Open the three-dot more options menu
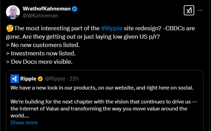The width and height of the screenshot is (211, 131). [200, 10]
